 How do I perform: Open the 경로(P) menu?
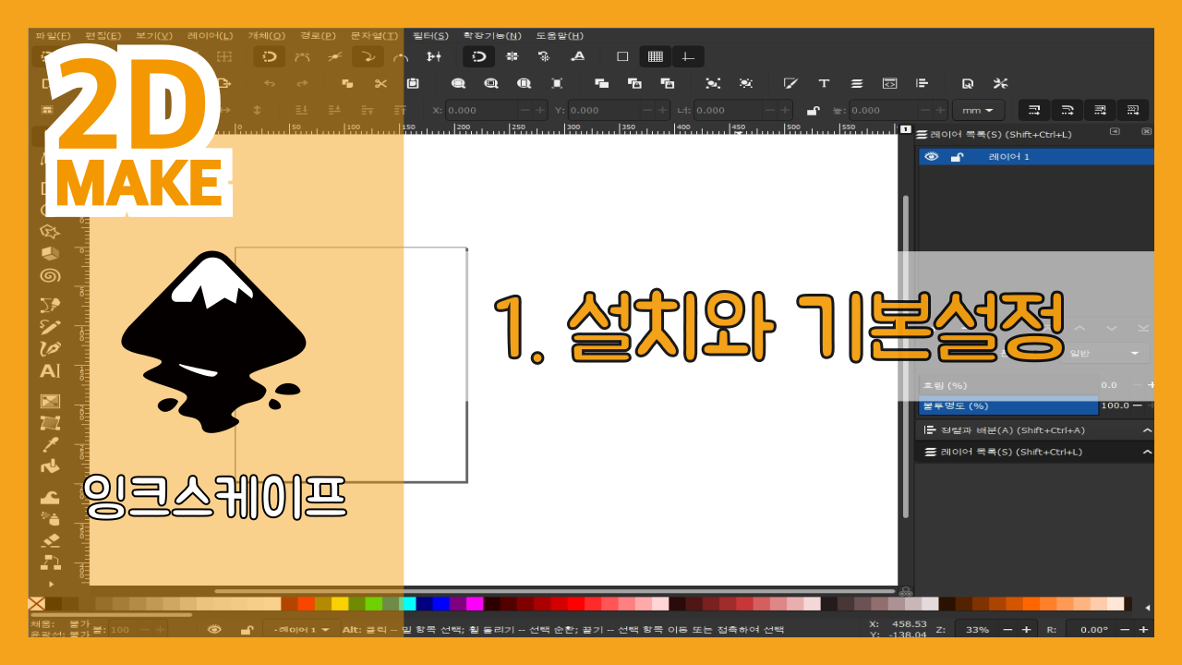point(318,36)
